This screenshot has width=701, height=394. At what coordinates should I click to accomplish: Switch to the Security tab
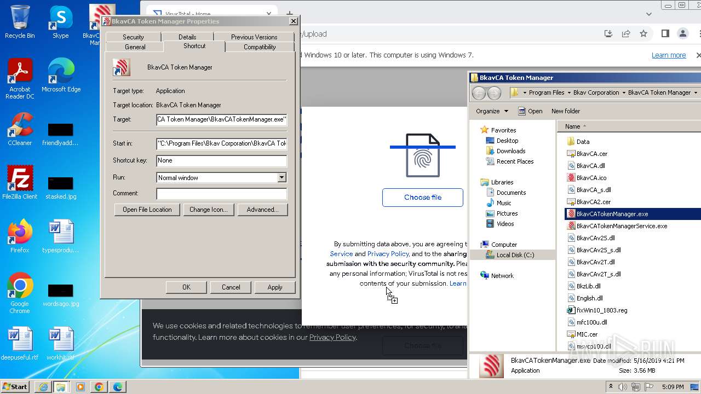[x=133, y=37]
